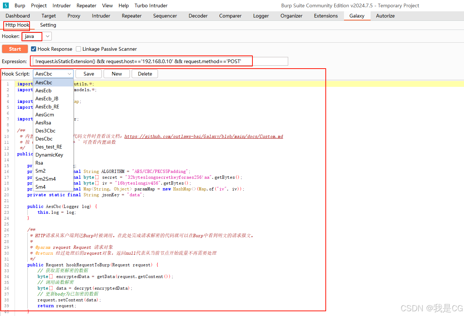Viewport: 464px width, 316px height.
Task: Click the Delete button
Action: (x=145, y=74)
